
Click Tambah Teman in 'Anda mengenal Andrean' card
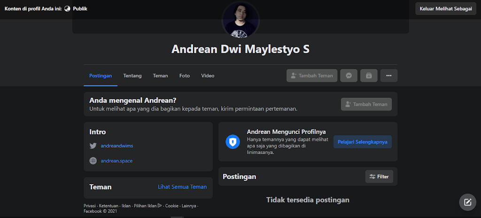(366, 104)
